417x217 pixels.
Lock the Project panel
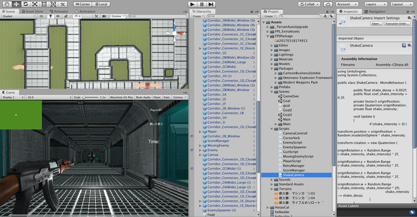(x=327, y=12)
